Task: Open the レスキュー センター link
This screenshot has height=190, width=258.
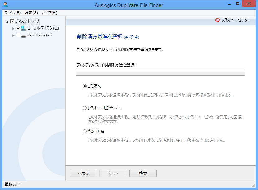Action: point(236,20)
